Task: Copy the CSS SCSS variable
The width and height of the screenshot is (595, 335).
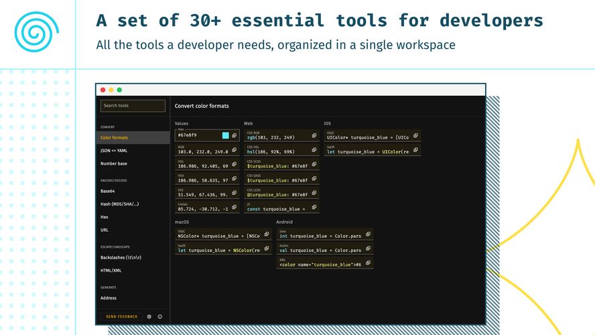Action: tap(312, 165)
